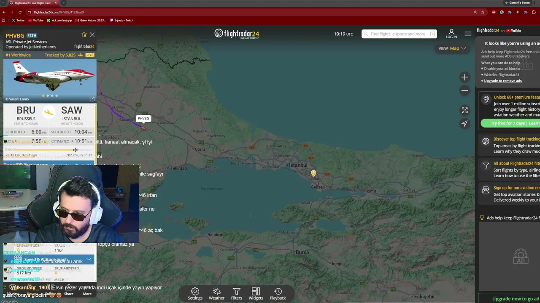Click Upgrade to remove ads link
The width and height of the screenshot is (540, 303).
pyautogui.click(x=502, y=81)
